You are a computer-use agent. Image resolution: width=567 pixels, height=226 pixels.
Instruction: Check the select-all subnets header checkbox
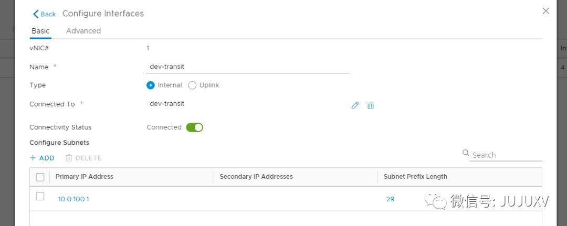point(40,177)
